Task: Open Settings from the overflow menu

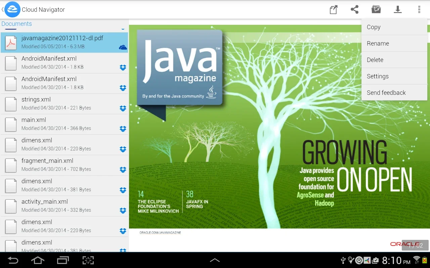Action: click(394, 76)
